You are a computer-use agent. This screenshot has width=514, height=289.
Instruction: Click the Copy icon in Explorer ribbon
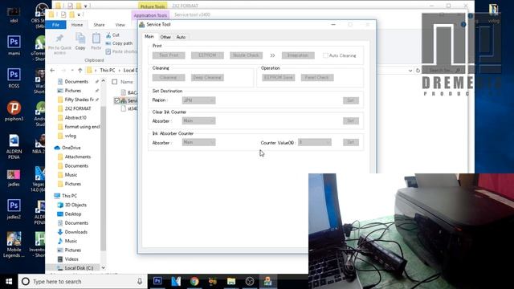click(80, 41)
